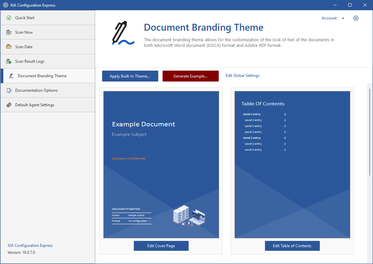Click the Edit Cover Page button
Viewport: 373px width, 264px height.
161,246
